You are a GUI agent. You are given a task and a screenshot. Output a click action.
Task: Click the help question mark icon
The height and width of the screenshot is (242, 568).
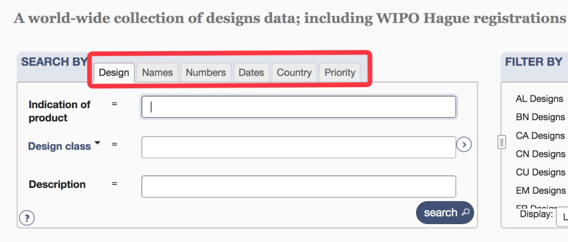coord(27,218)
